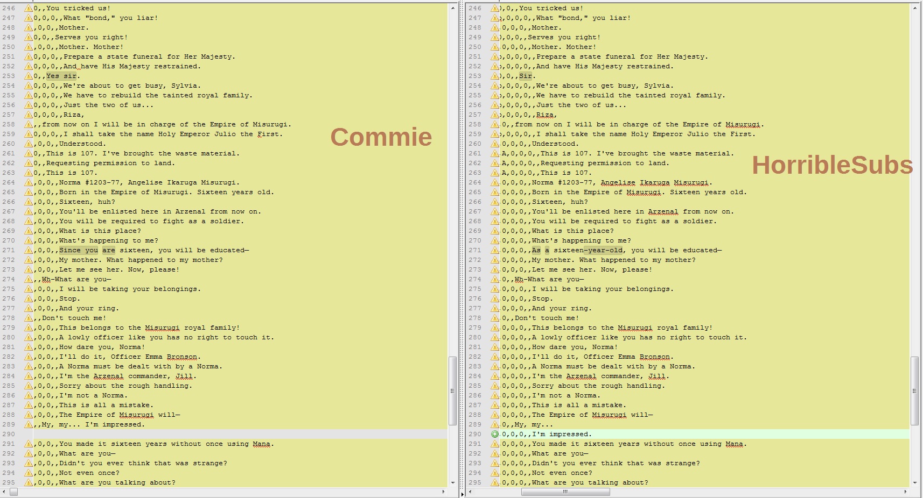Click warning icon on 'Arzenal commander, Jill' line, right pane
Viewport: 923px width, 498px height.
pos(495,376)
